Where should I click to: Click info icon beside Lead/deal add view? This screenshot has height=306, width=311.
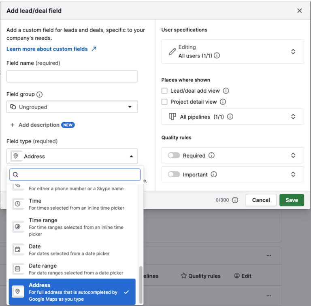point(226,91)
